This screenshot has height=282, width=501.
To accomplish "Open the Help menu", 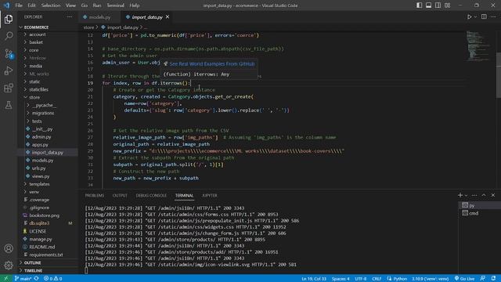I will (x=135, y=5).
